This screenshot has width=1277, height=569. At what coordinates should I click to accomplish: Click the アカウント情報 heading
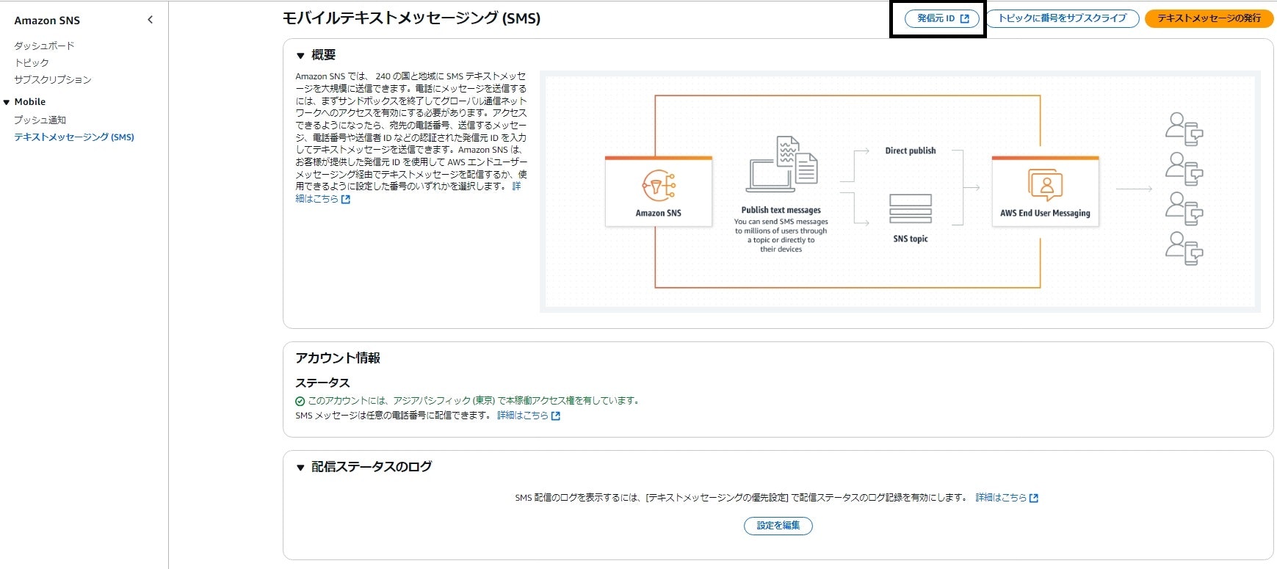[338, 358]
